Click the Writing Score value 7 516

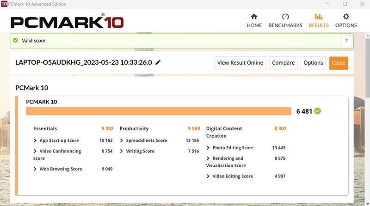pos(193,151)
